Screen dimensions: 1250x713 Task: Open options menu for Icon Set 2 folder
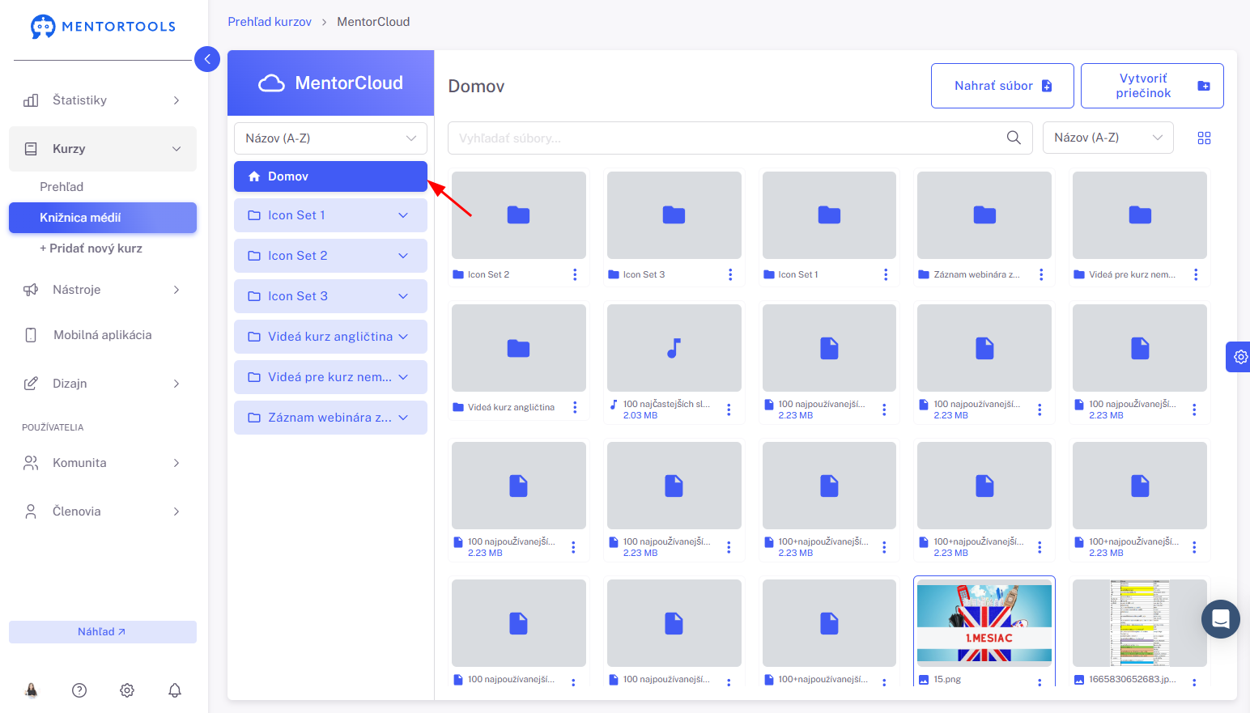pos(575,274)
